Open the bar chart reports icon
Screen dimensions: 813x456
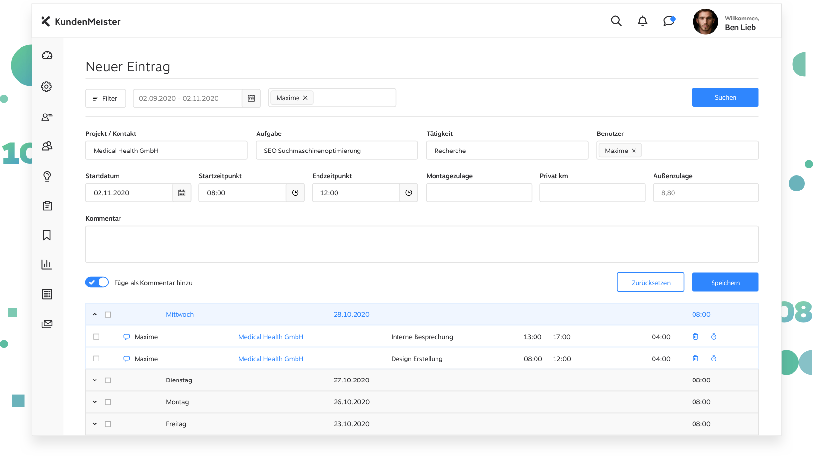[47, 265]
